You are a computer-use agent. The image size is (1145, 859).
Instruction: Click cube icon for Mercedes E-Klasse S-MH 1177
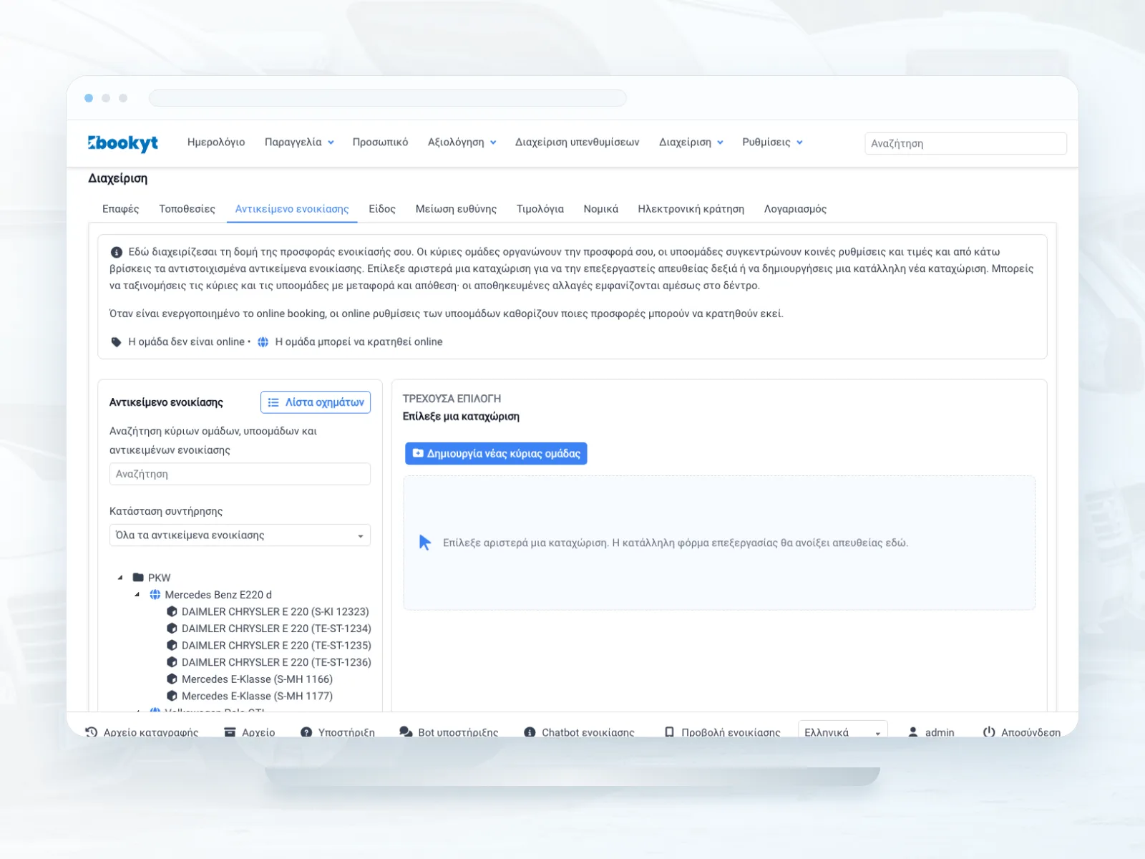(x=172, y=696)
